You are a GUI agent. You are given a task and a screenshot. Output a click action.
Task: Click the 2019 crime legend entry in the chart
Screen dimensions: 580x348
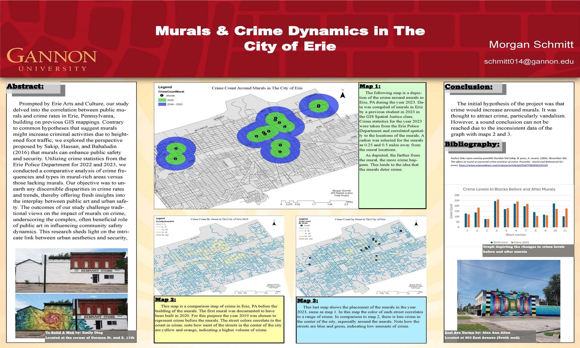pos(499,242)
